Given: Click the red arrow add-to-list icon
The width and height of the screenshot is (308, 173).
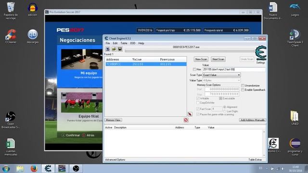Looking at the screenshot, I should pyautogui.click(x=190, y=114).
